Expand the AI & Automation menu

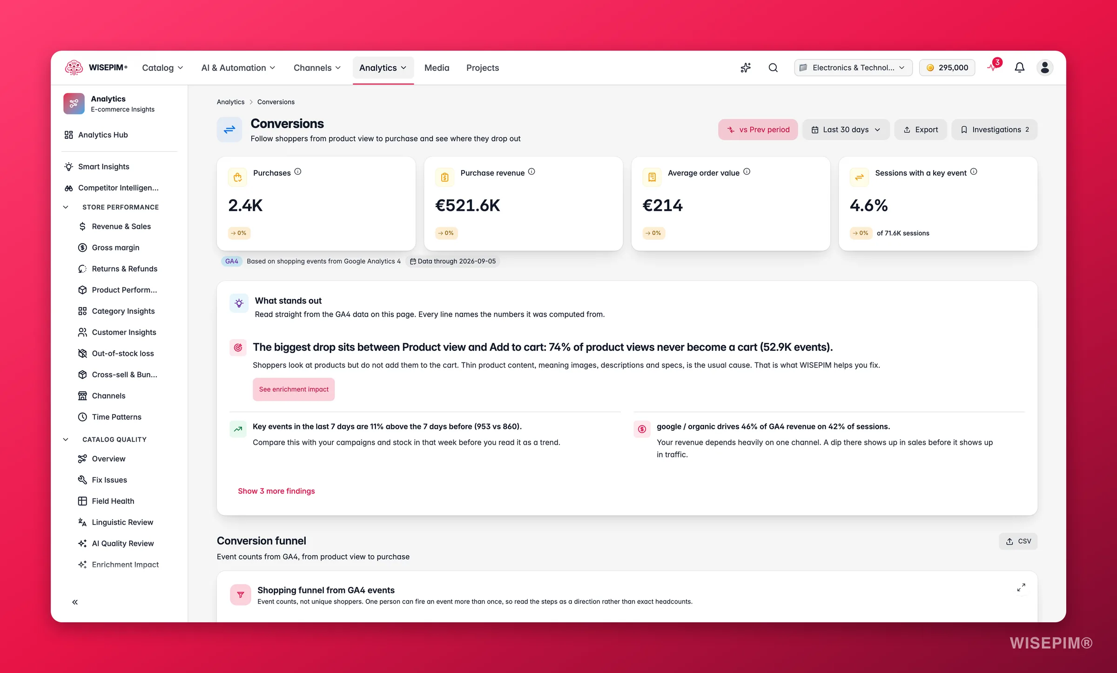pos(238,68)
